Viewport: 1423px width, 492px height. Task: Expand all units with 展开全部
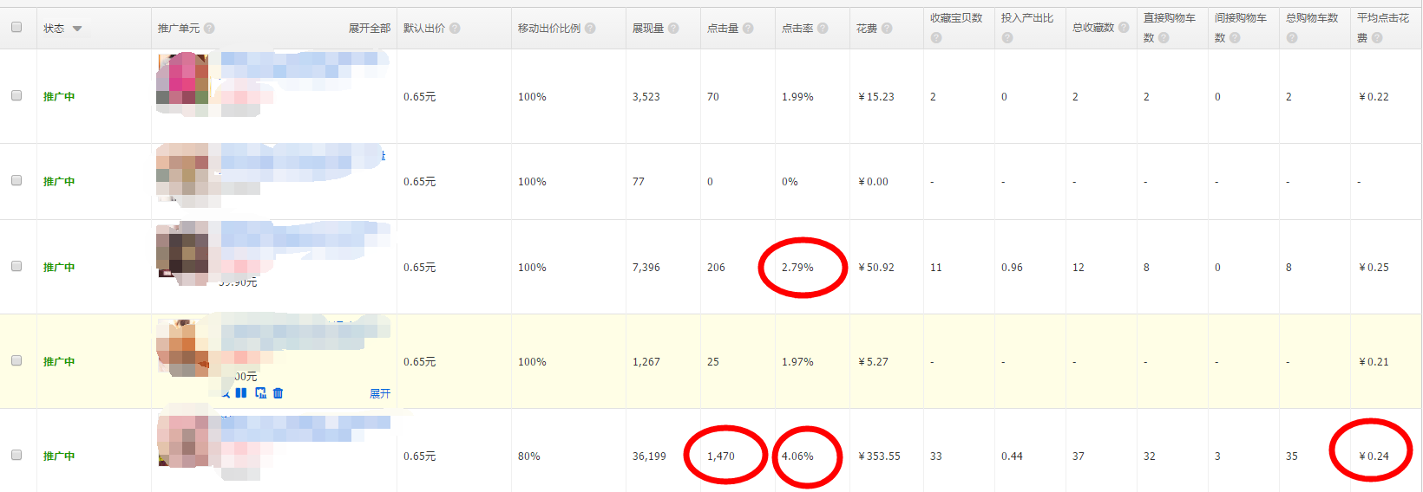tap(370, 29)
